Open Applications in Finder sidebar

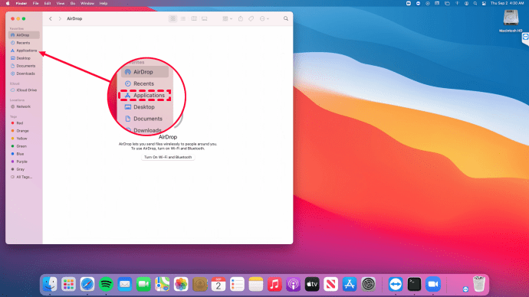pyautogui.click(x=24, y=51)
